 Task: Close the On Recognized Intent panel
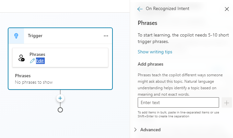coord(227,9)
